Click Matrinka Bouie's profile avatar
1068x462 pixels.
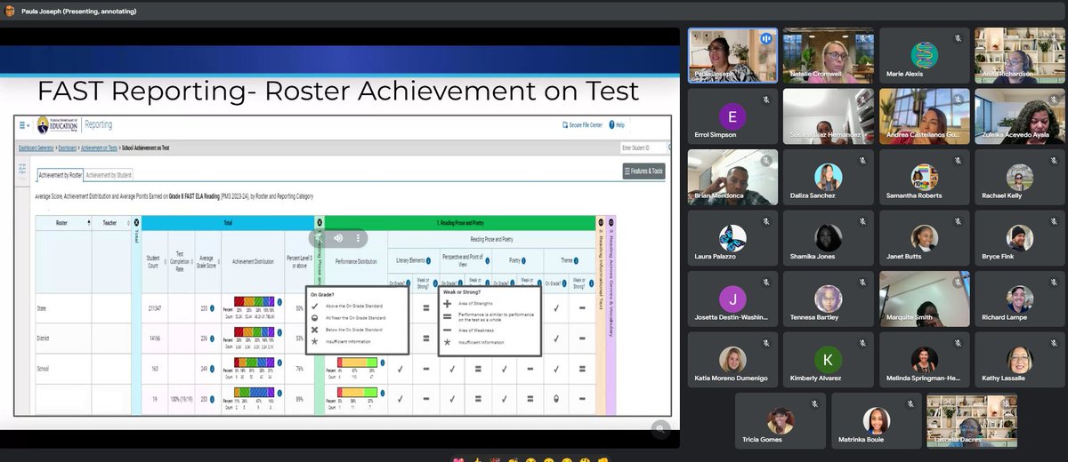click(x=876, y=420)
